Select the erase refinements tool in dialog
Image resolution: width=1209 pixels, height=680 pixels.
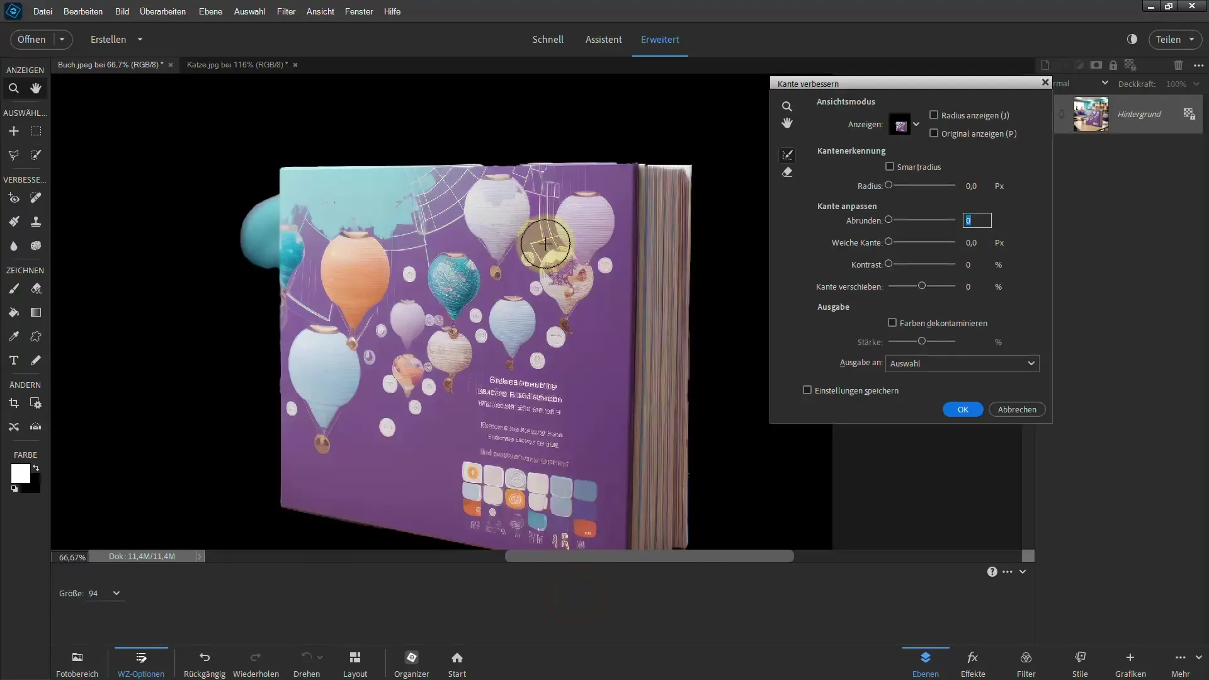(787, 173)
